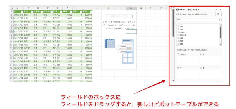
Task: Click the cell containing 2025/3/25
Action: [x=18, y=52]
